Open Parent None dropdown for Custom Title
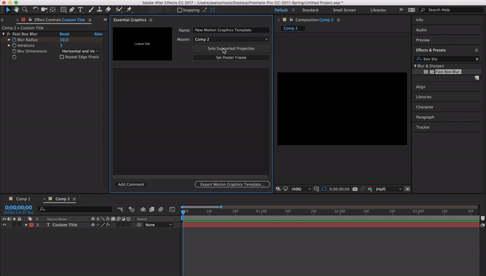Viewport: 486px width, 276px height. (159, 225)
